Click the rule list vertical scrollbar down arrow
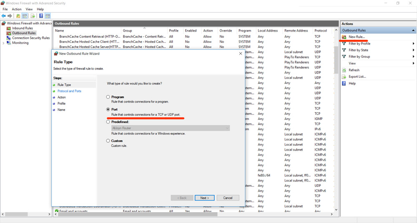Image resolution: width=417 pixels, height=223 pixels. tap(336, 210)
